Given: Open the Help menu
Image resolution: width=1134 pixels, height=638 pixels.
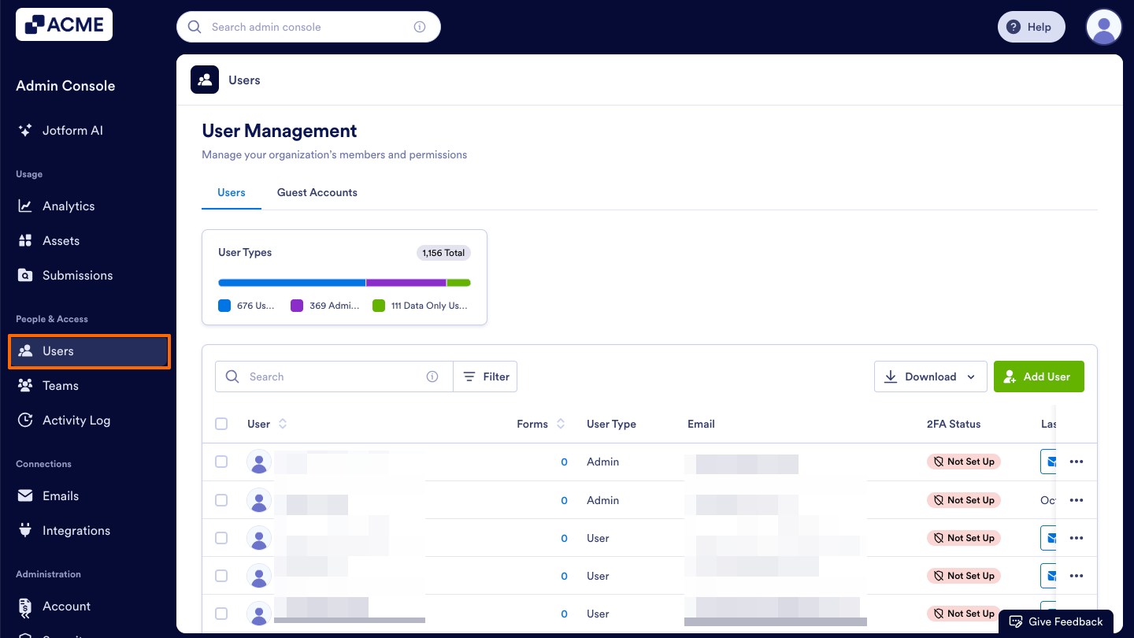Looking at the screenshot, I should click(1031, 26).
